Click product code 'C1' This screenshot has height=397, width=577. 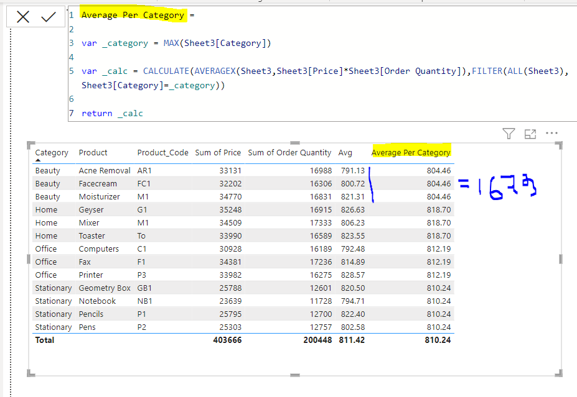[142, 249]
